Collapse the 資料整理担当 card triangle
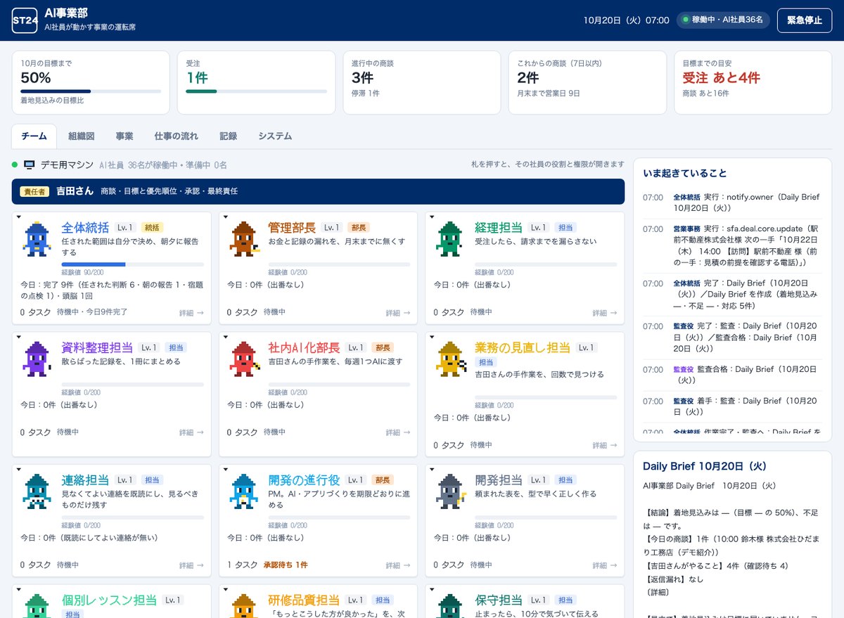844x618 pixels. [x=19, y=337]
